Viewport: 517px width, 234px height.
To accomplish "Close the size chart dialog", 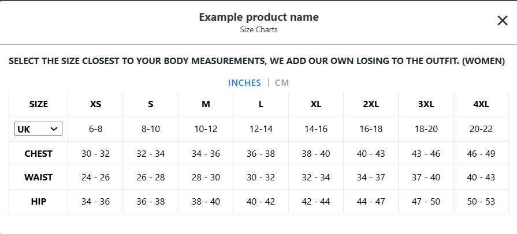I will [502, 21].
